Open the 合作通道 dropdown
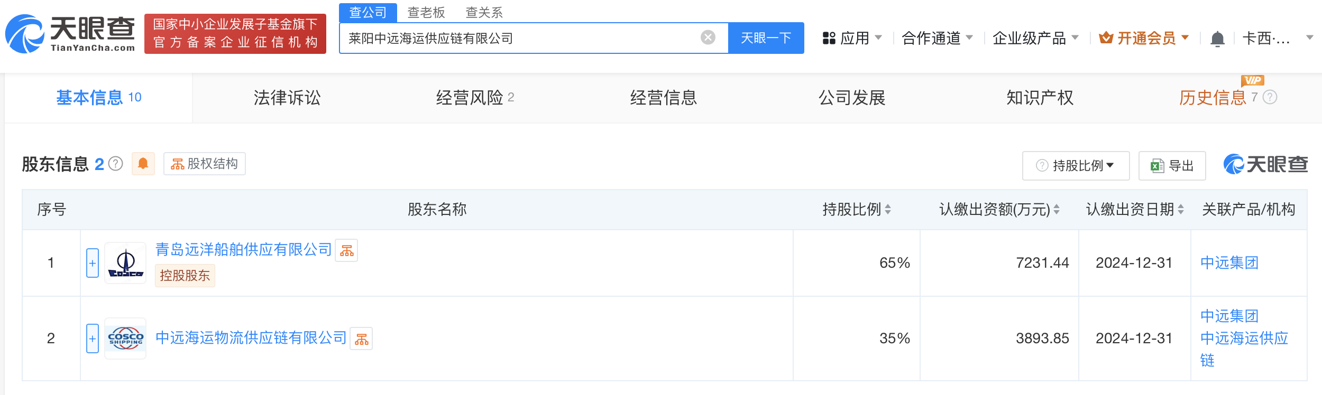Image resolution: width=1322 pixels, height=395 pixels. point(937,38)
